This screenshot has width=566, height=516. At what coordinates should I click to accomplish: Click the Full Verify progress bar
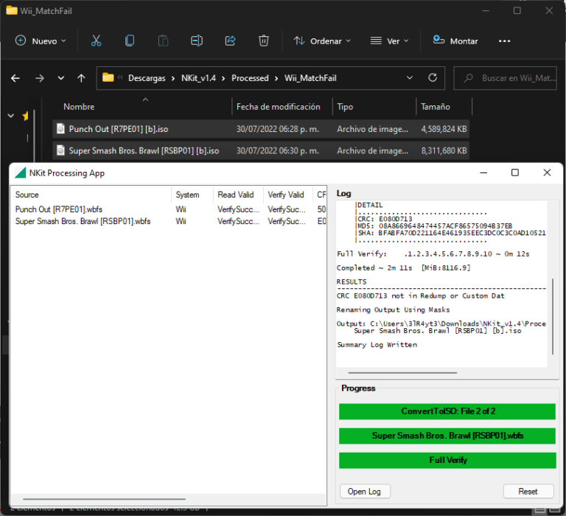[447, 460]
